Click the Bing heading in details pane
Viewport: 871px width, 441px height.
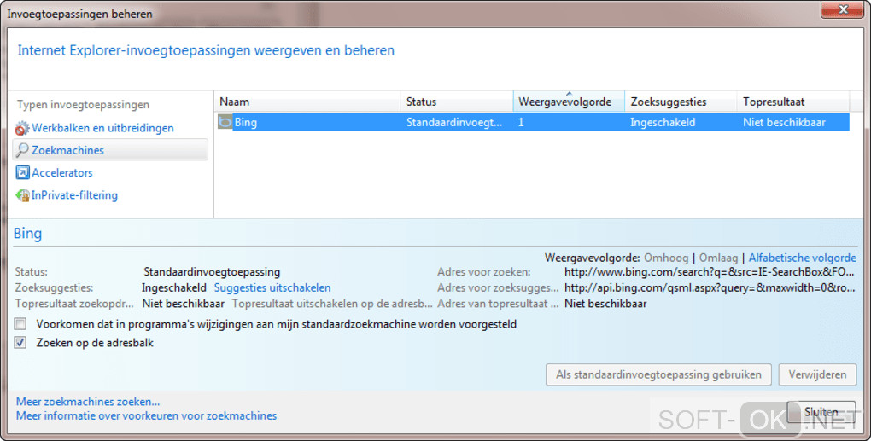pyautogui.click(x=28, y=234)
